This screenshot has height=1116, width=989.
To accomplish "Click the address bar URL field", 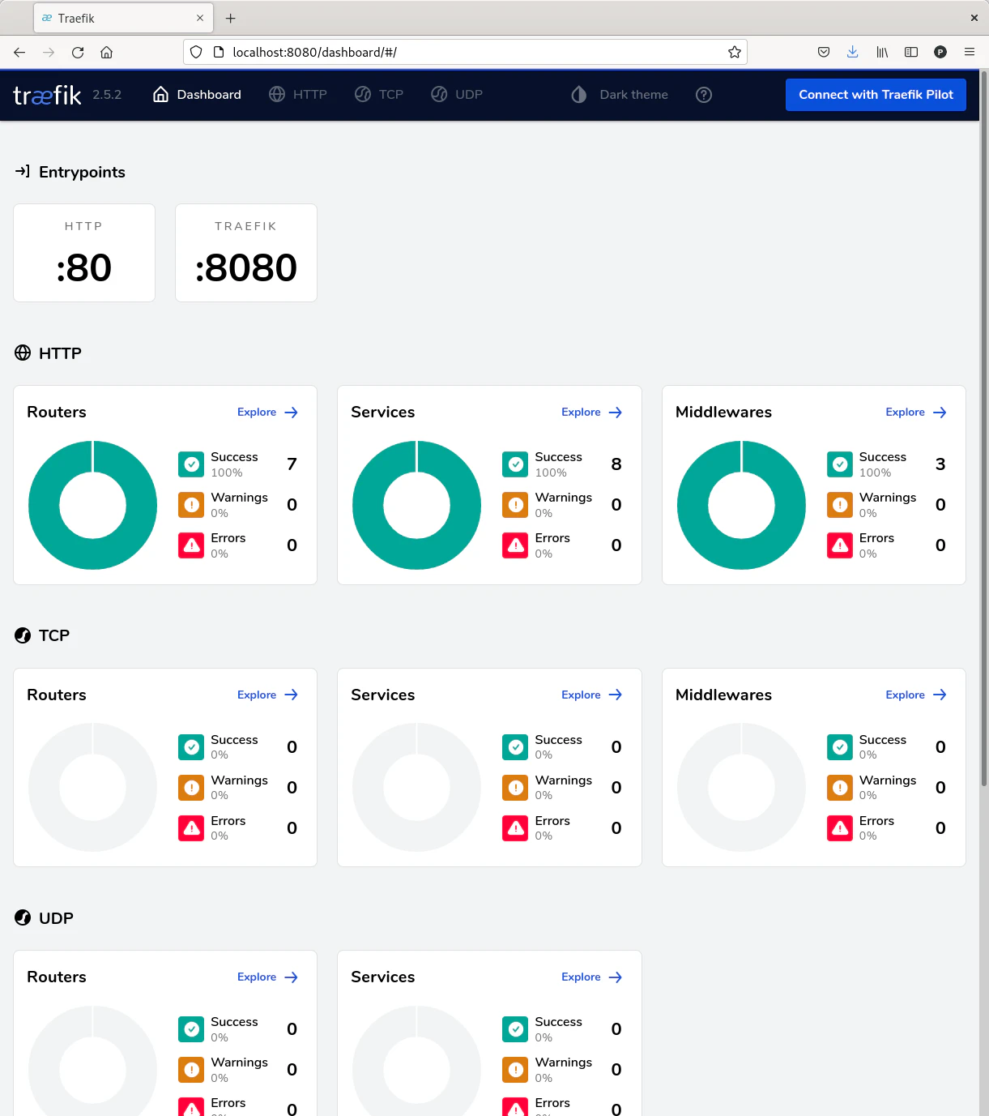I will 470,52.
